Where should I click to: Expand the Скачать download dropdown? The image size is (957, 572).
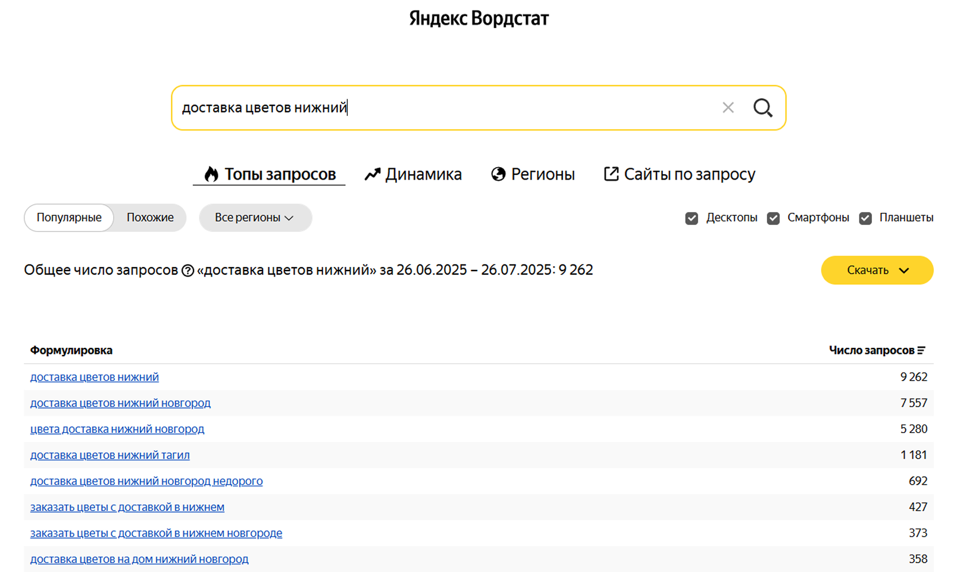point(877,271)
